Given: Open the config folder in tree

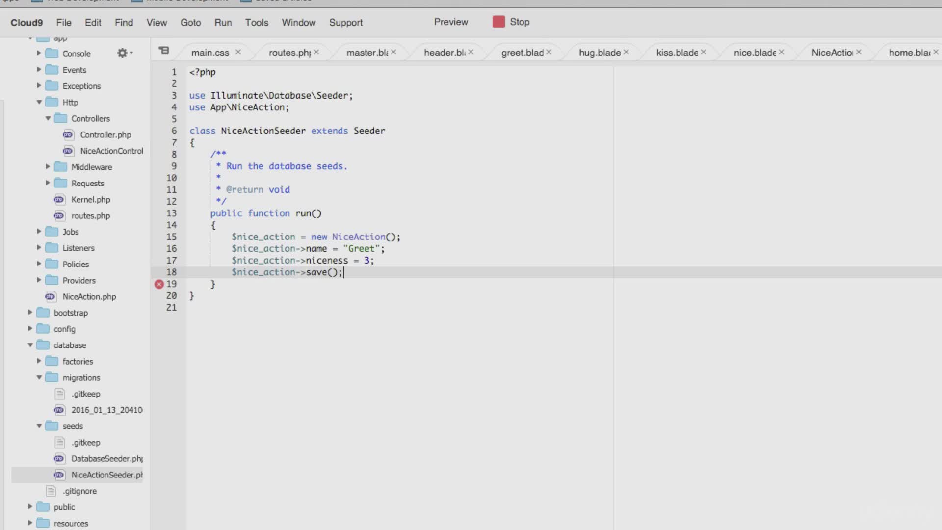Looking at the screenshot, I should (64, 329).
